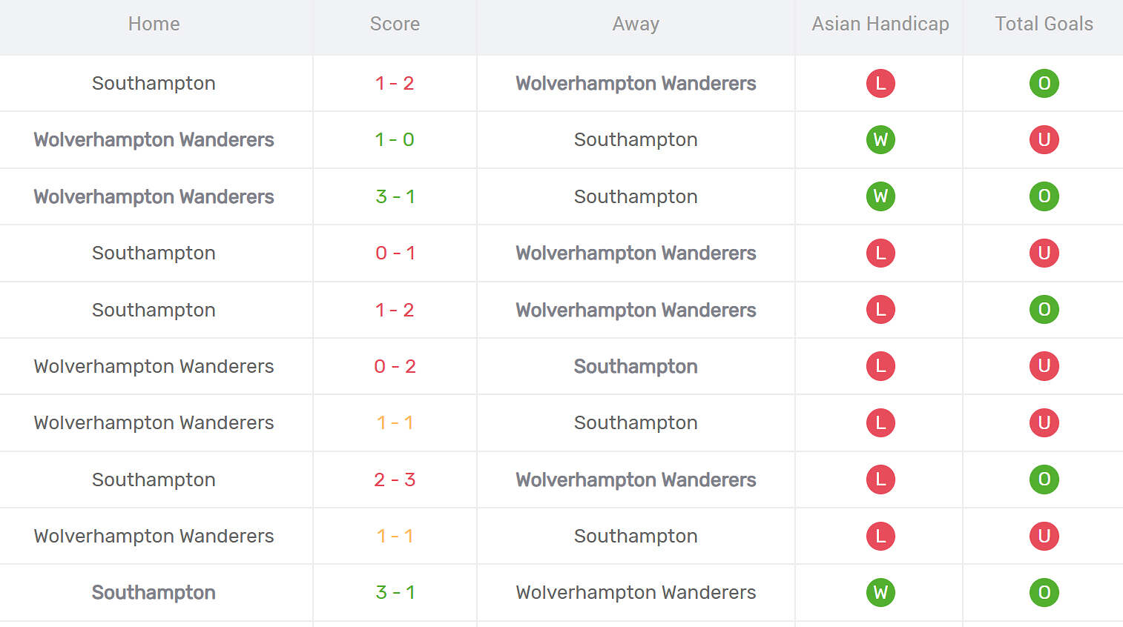Viewport: 1123px width, 627px height.
Task: Click the red L badge in the 2-3 match row
Action: (x=880, y=480)
